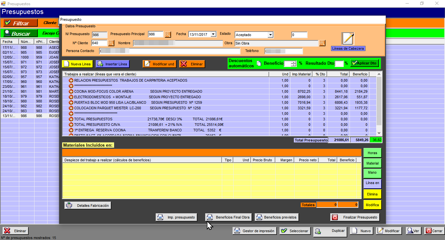Click the Aplicar Dto button
The width and height of the screenshot is (445, 240).
click(364, 63)
